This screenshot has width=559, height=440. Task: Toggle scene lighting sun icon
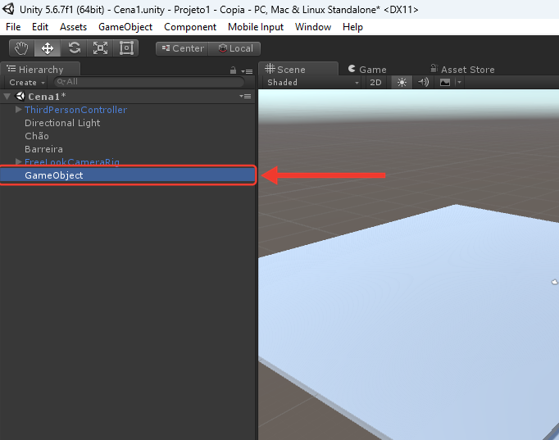[x=402, y=82]
